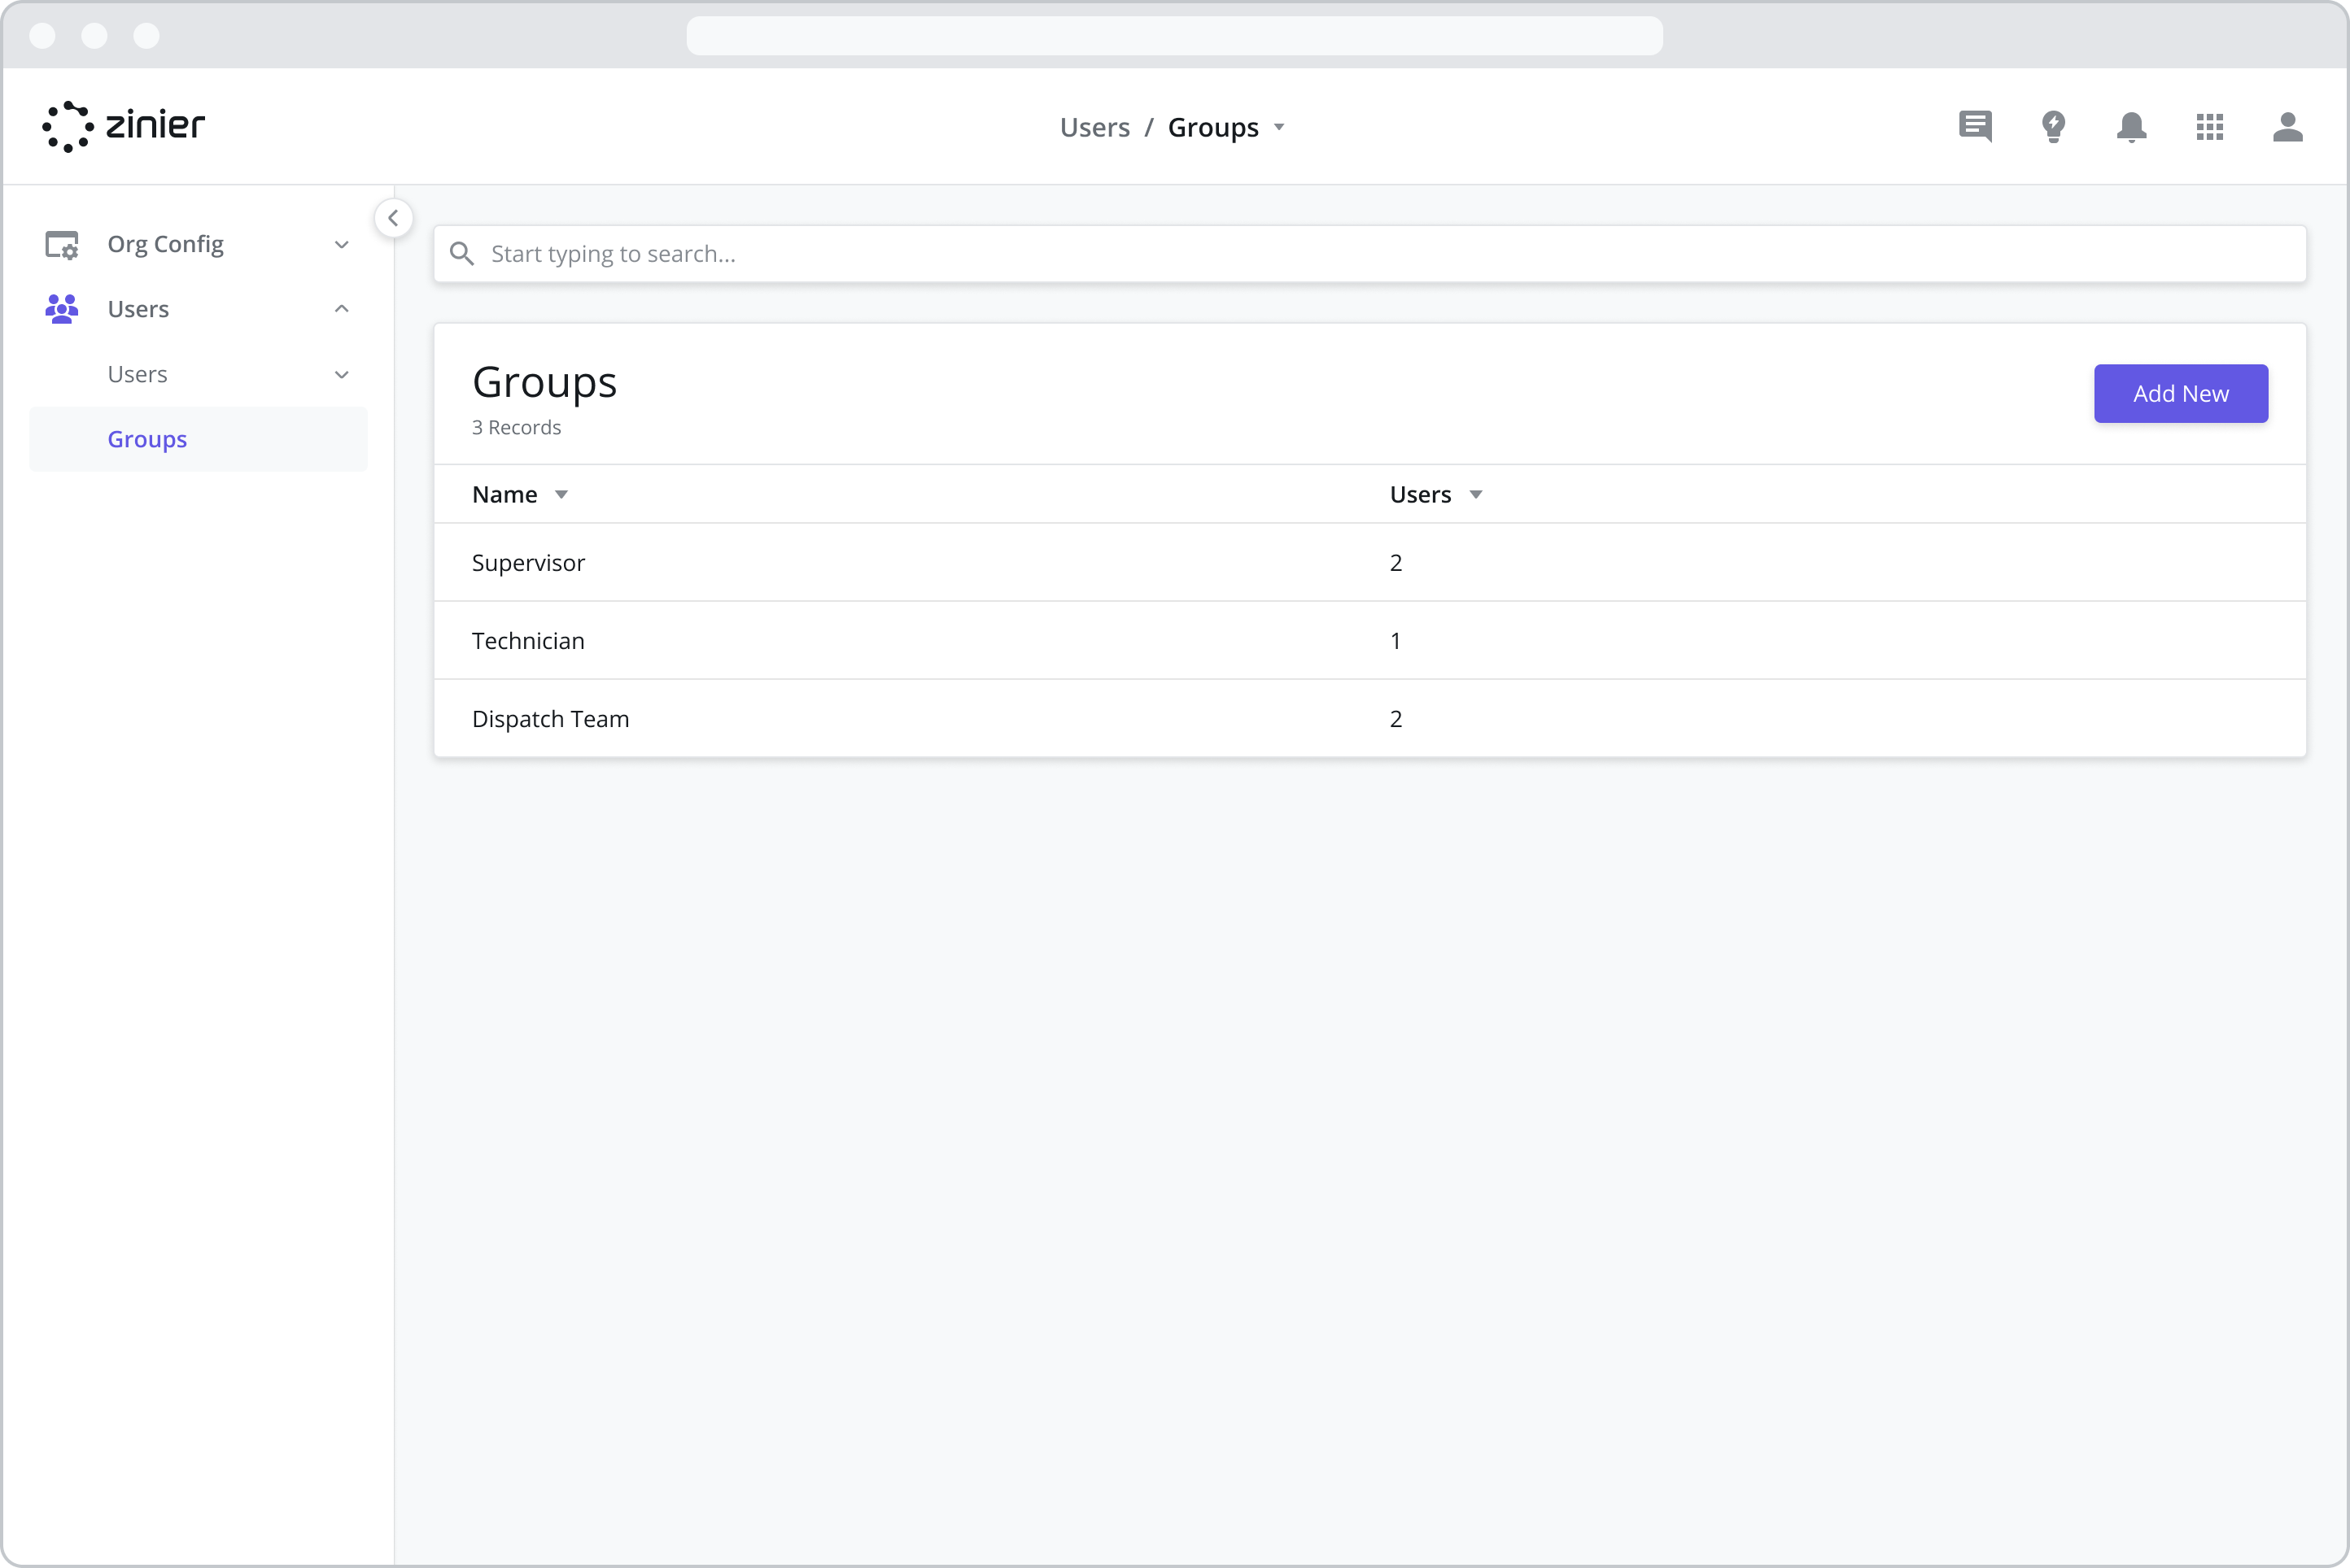
Task: Go to Users via breadcrumb
Action: click(x=1094, y=127)
